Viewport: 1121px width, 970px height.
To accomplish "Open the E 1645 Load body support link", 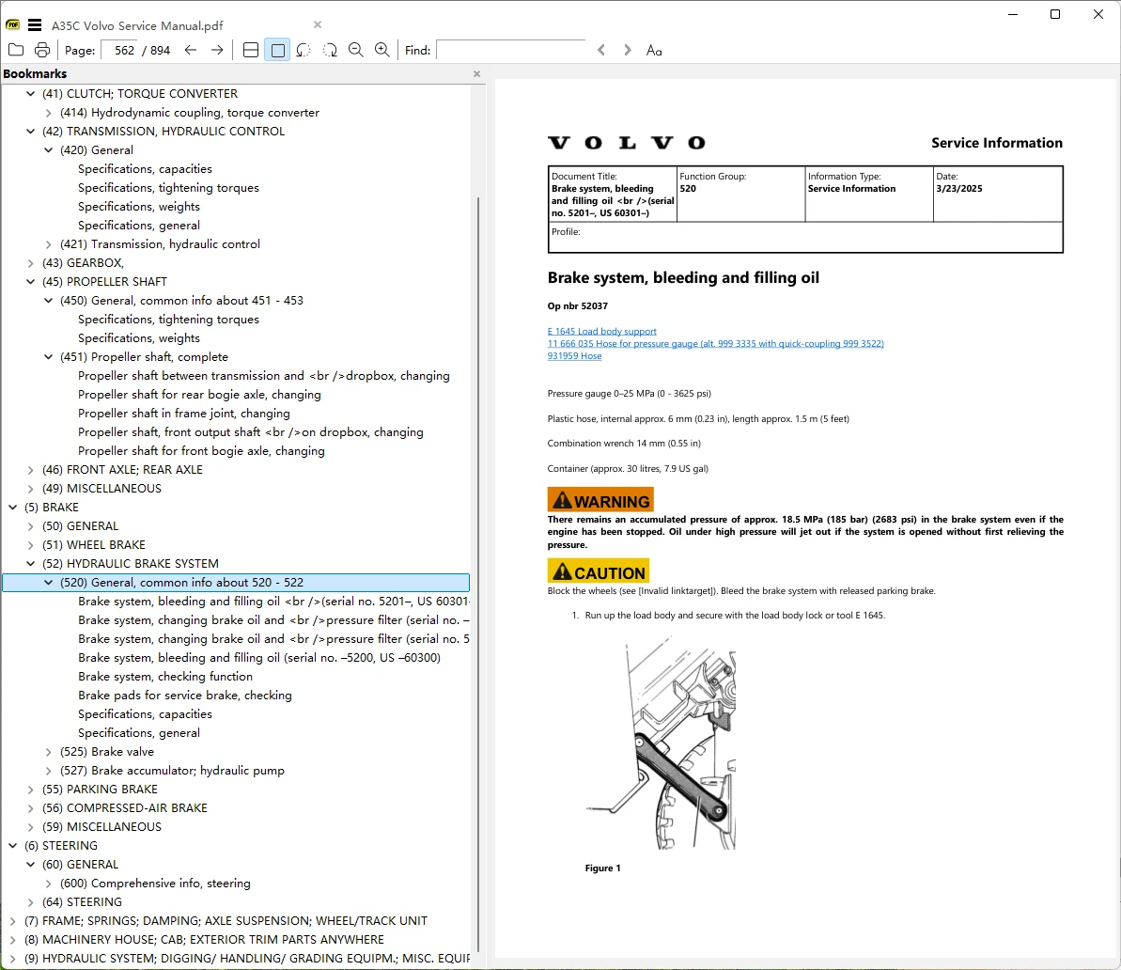I will [602, 331].
